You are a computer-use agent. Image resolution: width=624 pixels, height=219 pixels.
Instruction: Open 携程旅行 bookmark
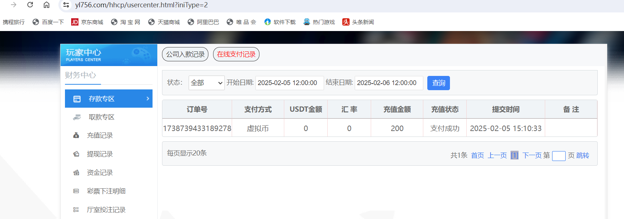[x=14, y=22]
